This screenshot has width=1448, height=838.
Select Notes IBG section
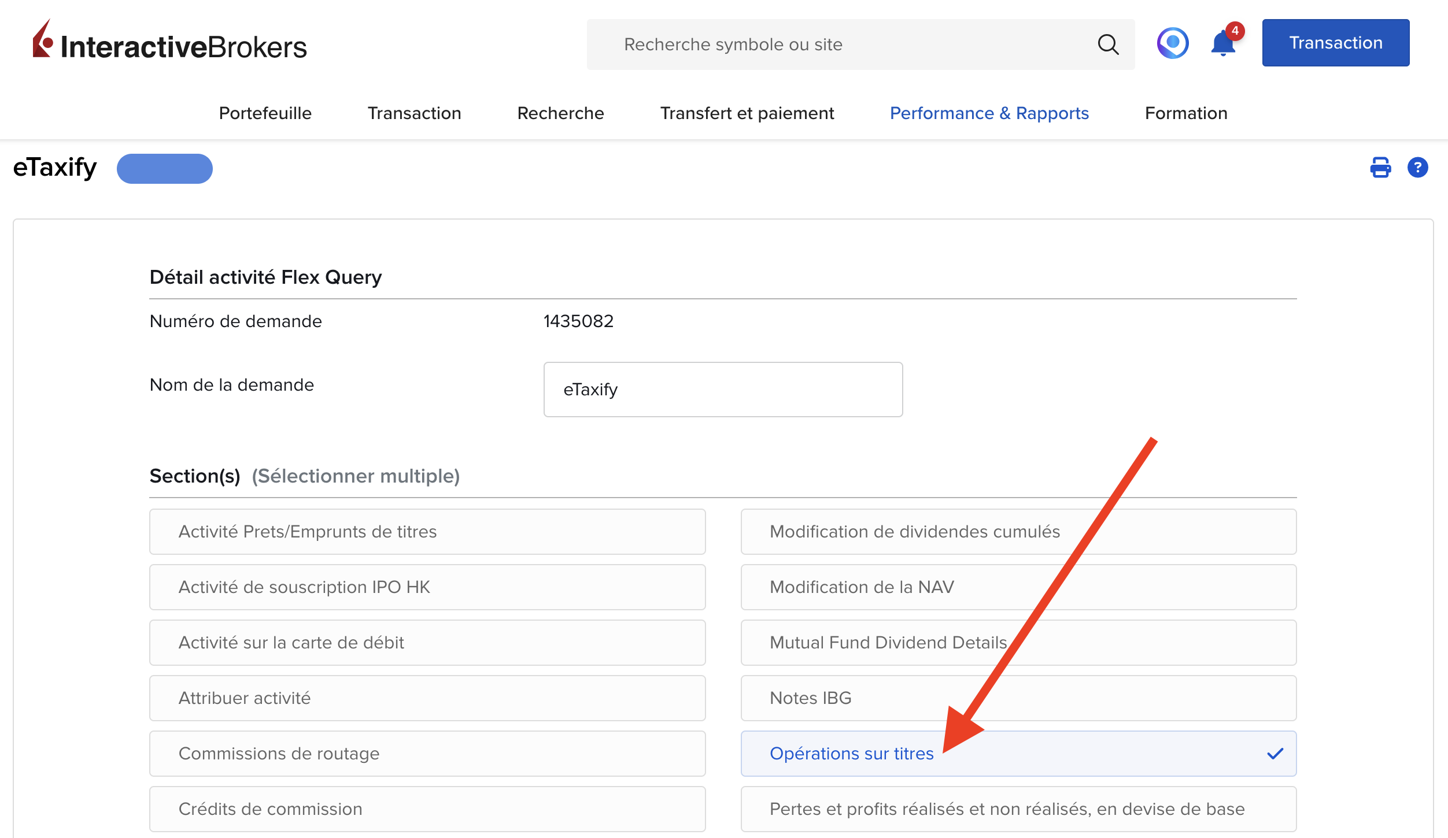(1019, 698)
